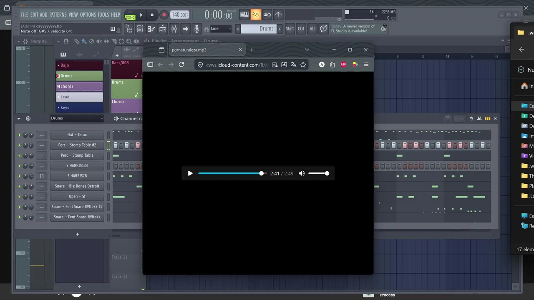This screenshot has height=300, width=534.
Task: Open the FL Studio help chat icon
Action: point(324,29)
